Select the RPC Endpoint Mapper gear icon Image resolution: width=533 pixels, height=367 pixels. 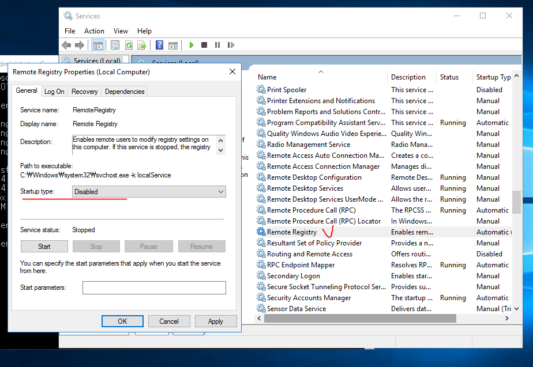[x=261, y=264]
